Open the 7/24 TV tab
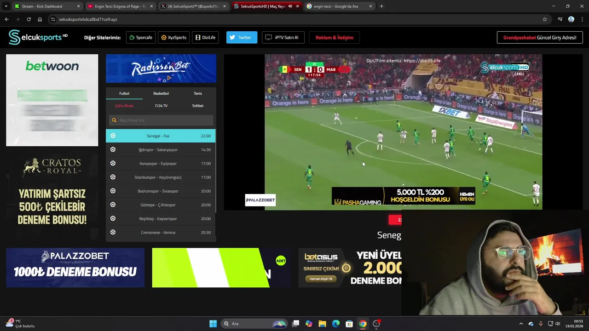 point(161,106)
